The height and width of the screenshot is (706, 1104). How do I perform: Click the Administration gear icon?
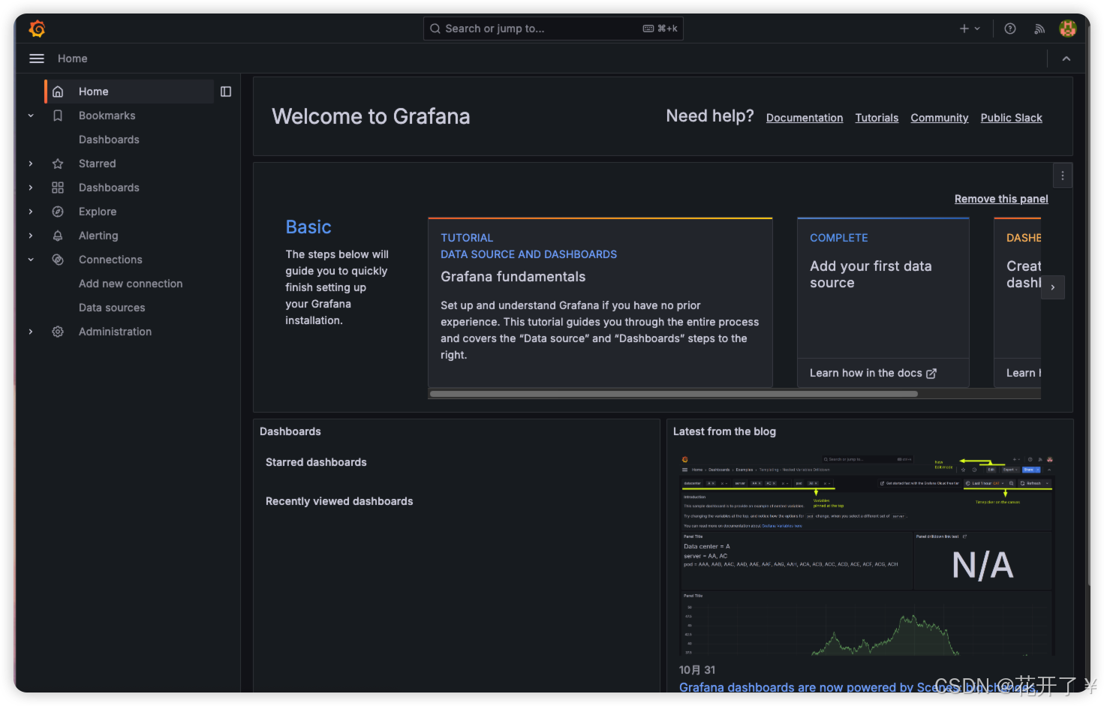coord(58,332)
